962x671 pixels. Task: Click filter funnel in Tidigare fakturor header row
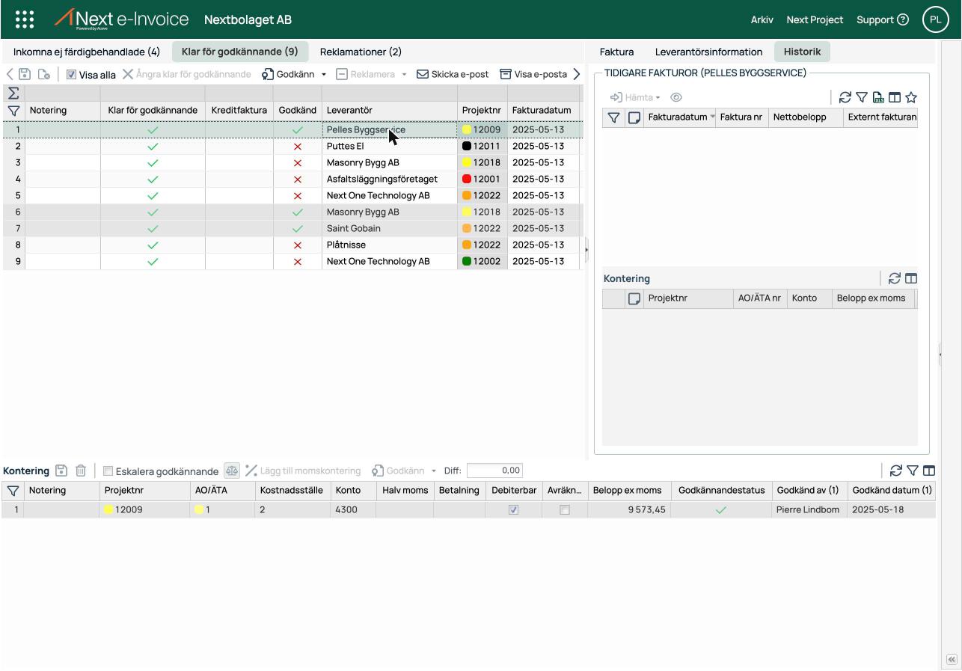pos(613,117)
